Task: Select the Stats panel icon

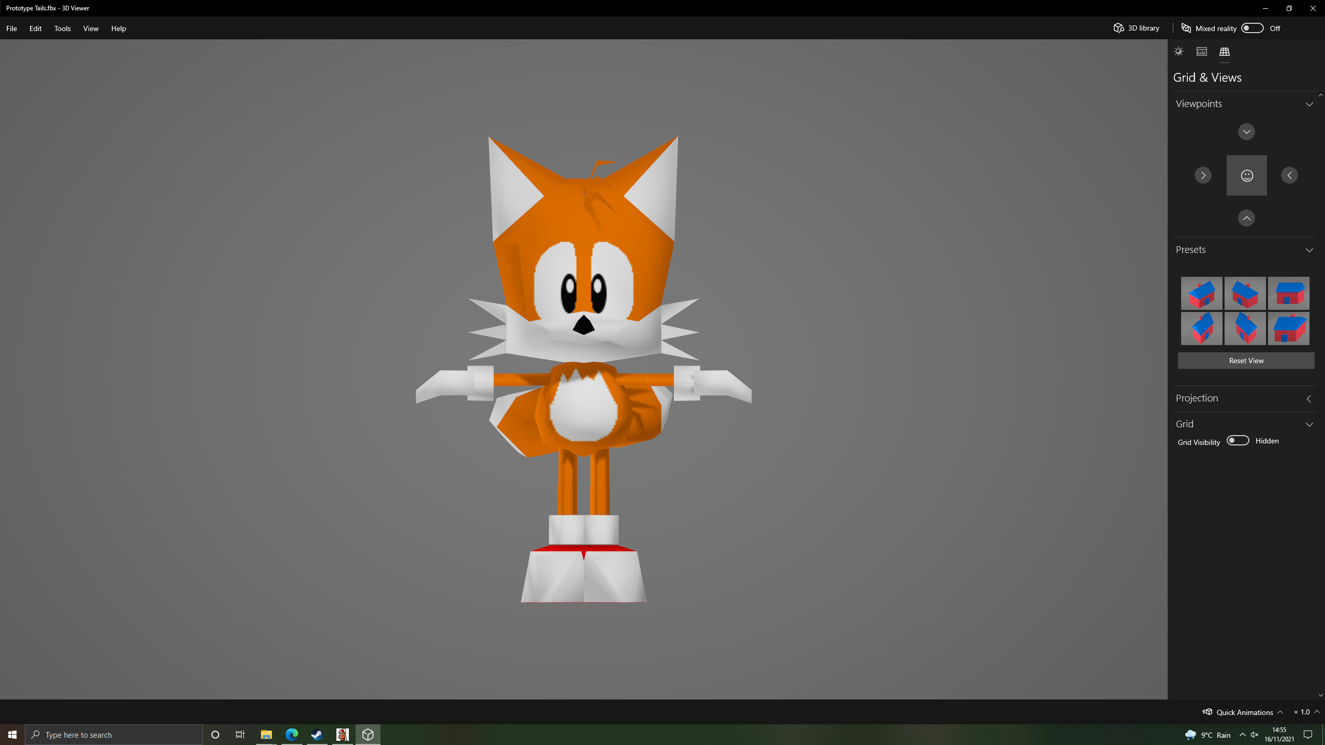Action: [x=1201, y=51]
